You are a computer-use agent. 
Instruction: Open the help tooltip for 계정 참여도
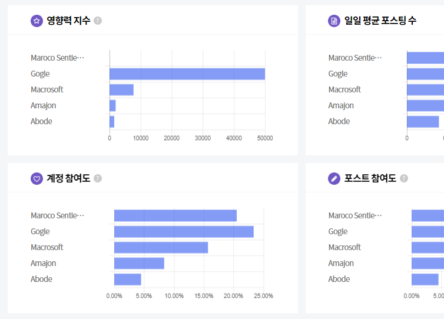tap(98, 178)
